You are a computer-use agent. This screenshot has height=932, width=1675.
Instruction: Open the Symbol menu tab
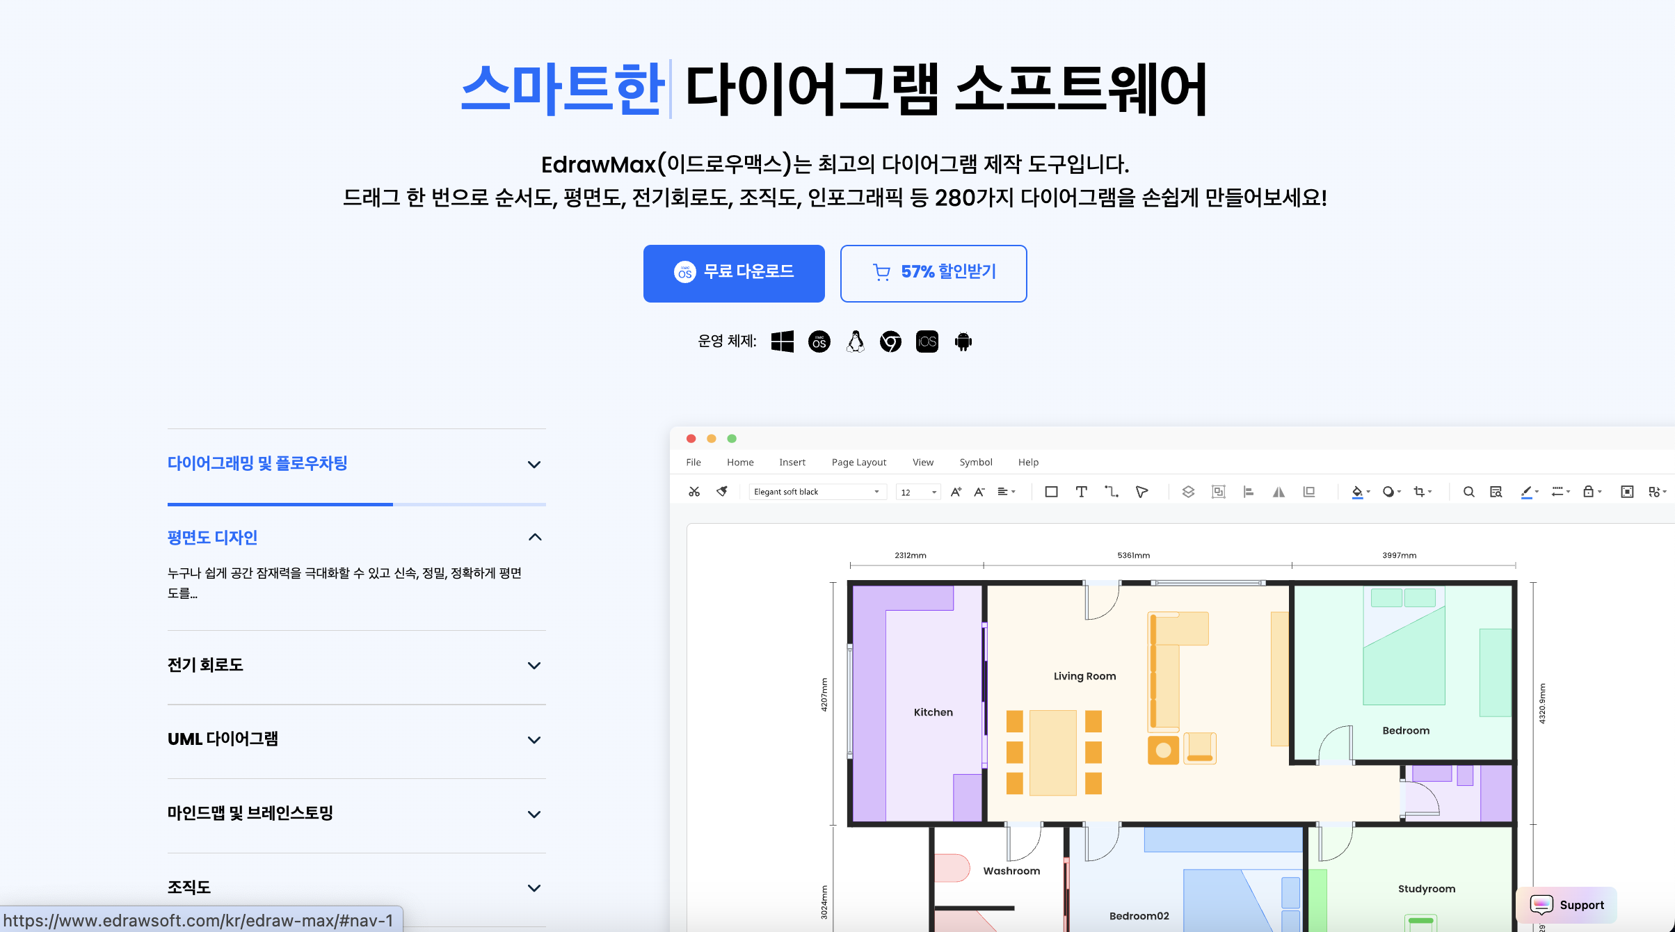(x=975, y=462)
